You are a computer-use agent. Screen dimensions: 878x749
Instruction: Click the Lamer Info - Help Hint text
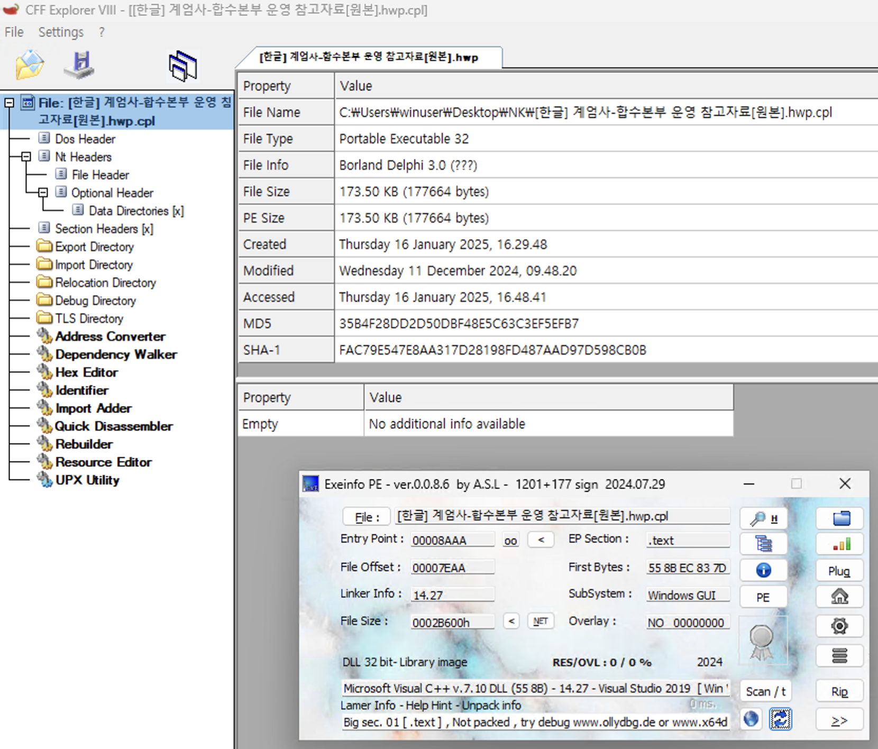(432, 705)
